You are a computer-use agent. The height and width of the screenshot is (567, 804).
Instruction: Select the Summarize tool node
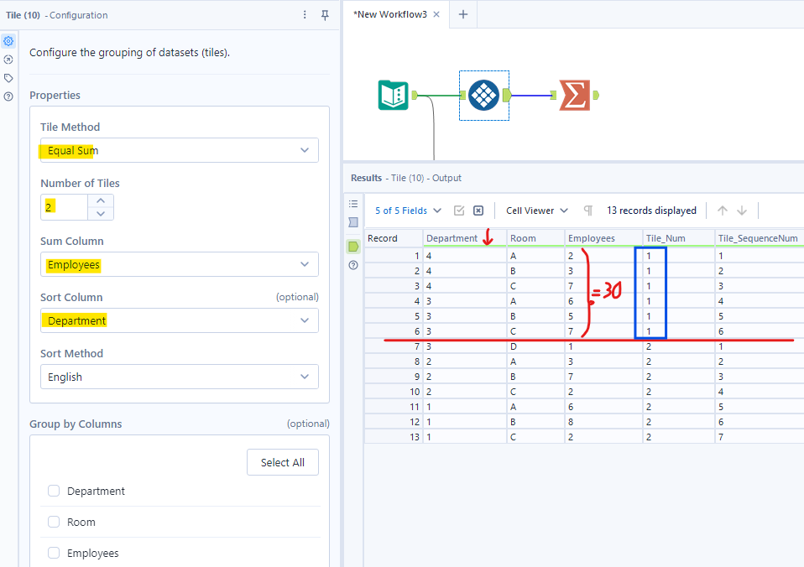tap(574, 96)
